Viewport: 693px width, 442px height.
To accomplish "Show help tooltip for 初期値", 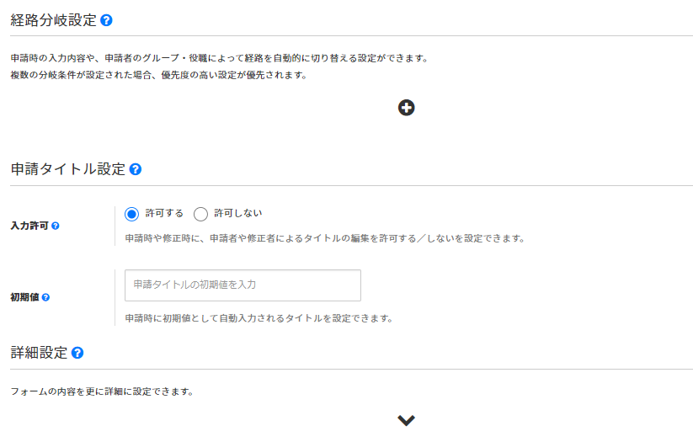I will 45,297.
